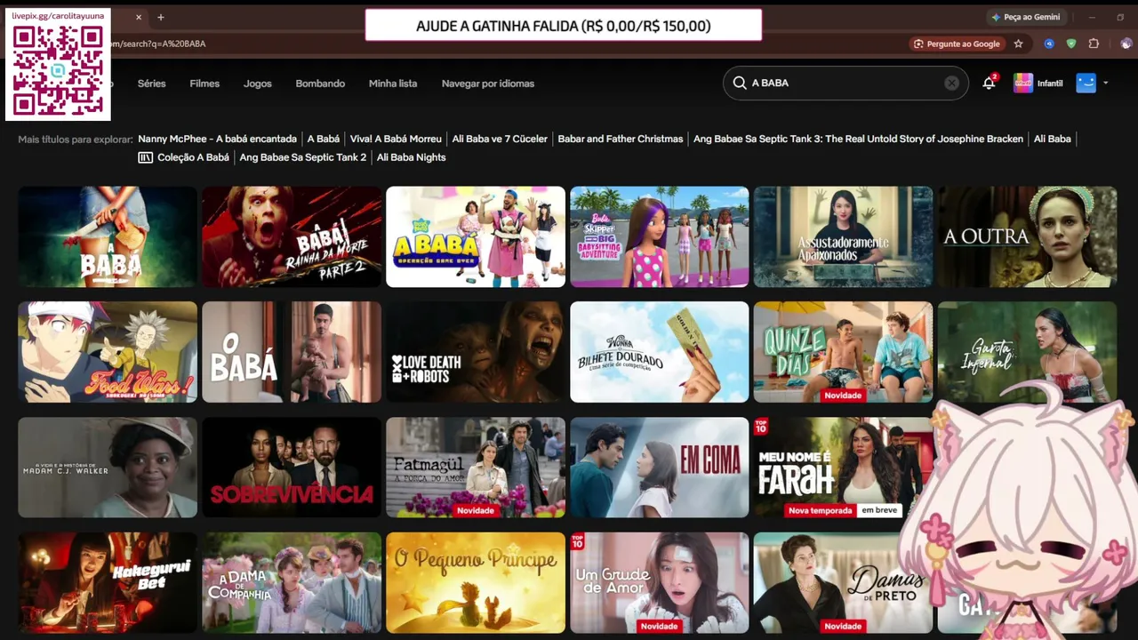Image resolution: width=1138 pixels, height=640 pixels.
Task: Open Minha lista
Action: point(393,84)
